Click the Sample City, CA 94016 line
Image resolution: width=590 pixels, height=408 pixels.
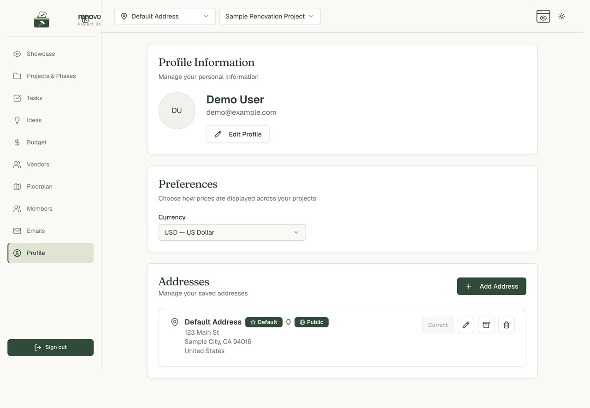pos(218,342)
